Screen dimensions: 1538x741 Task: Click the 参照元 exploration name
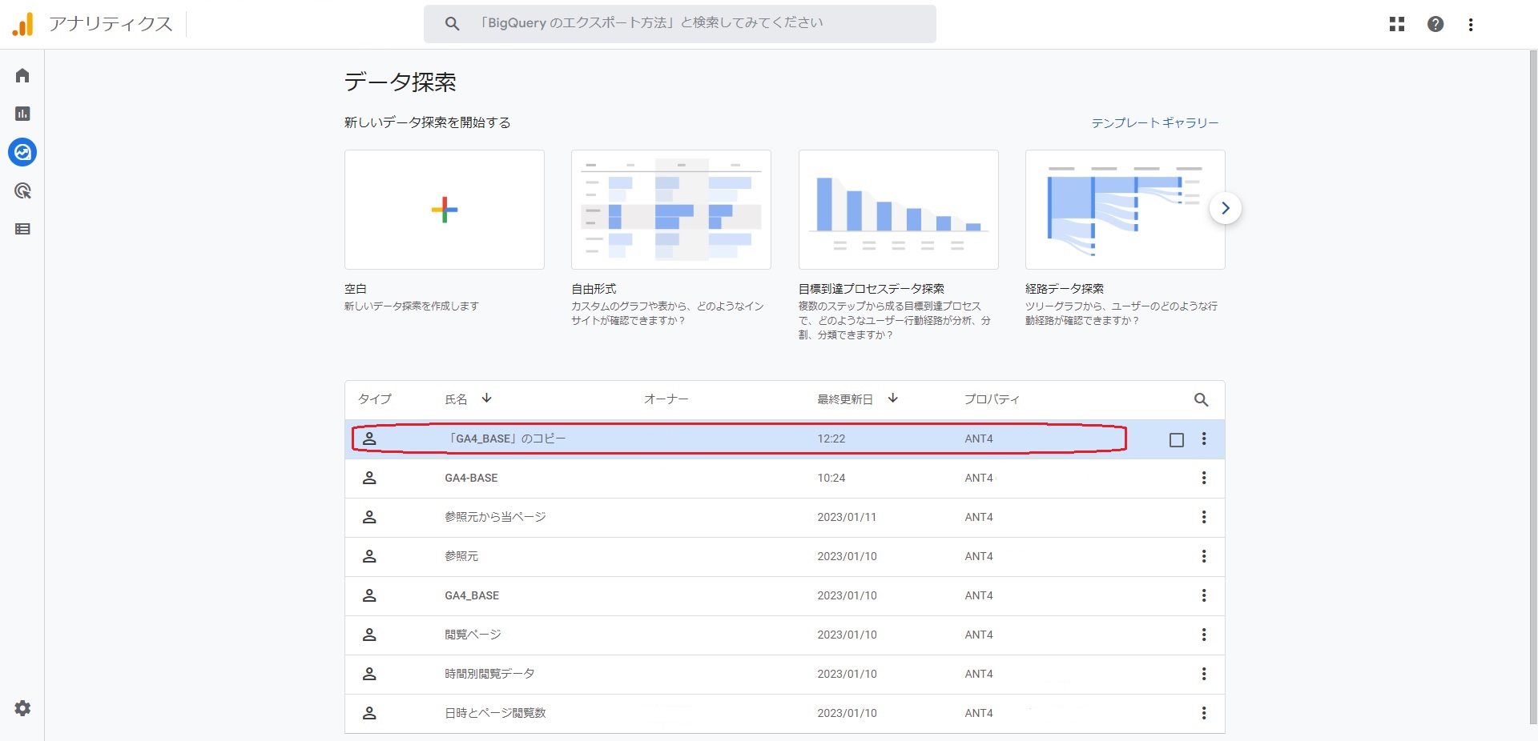461,556
